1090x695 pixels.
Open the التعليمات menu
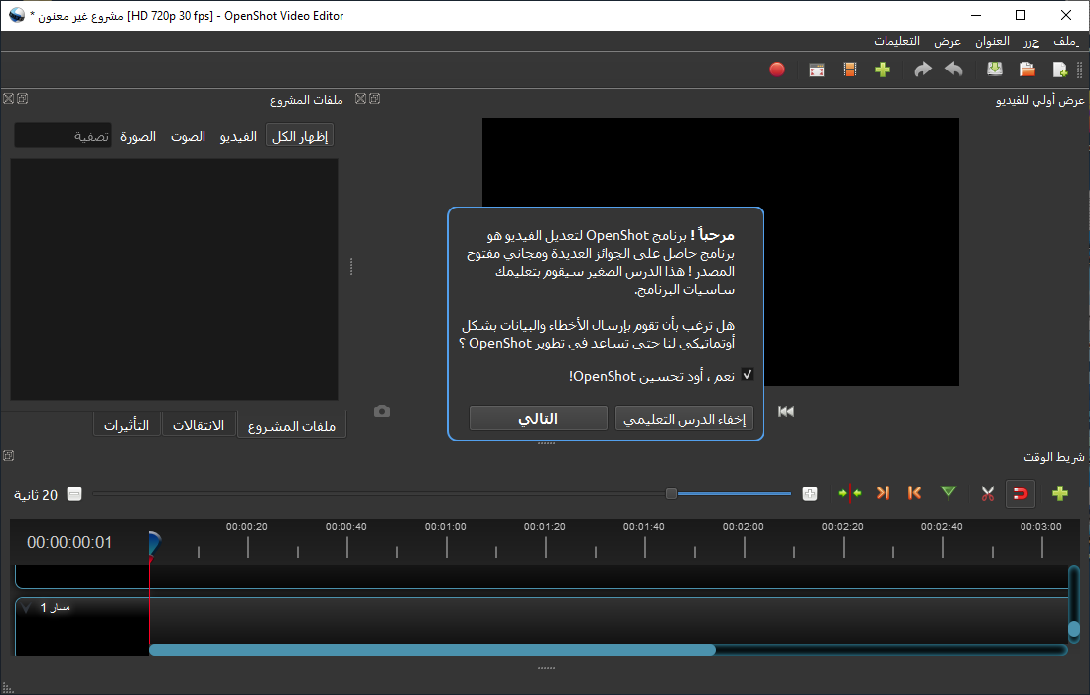(896, 41)
